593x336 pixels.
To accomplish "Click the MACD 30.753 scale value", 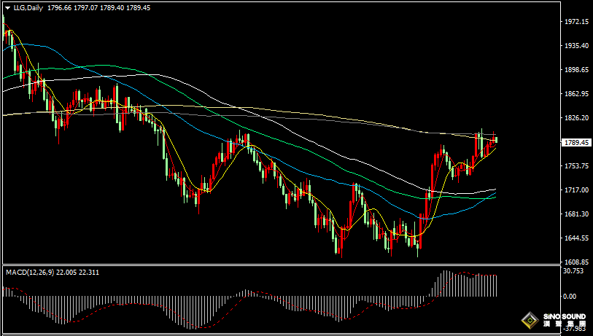I will [575, 271].
